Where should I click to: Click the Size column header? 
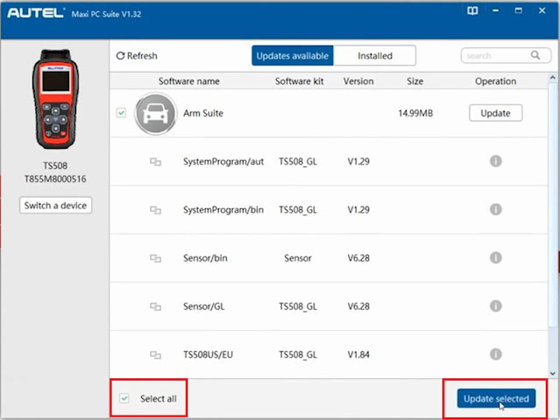pyautogui.click(x=415, y=81)
